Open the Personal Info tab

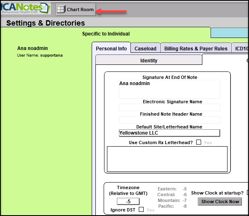[111, 48]
